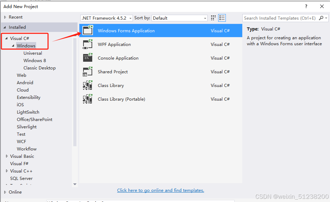Viewport: 330px width, 202px height.
Task: Open the .NET Framework version dropdown
Action: (107, 18)
